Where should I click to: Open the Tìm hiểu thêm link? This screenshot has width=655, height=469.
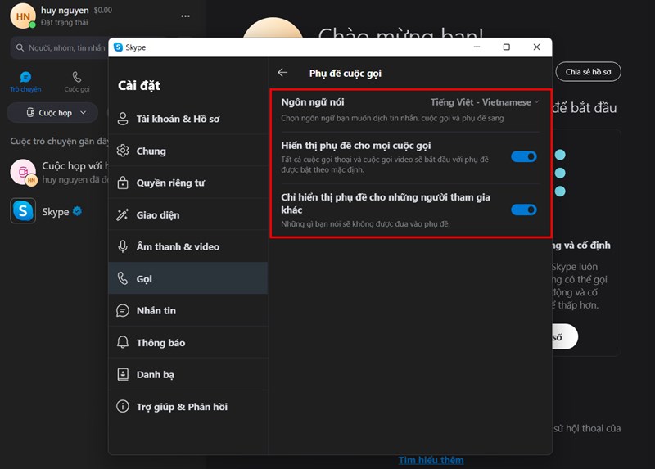(x=431, y=460)
